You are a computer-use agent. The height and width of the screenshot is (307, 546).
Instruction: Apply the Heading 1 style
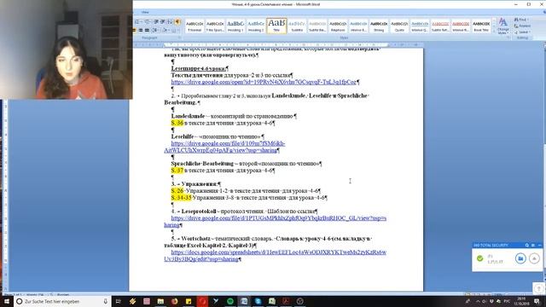[235, 26]
